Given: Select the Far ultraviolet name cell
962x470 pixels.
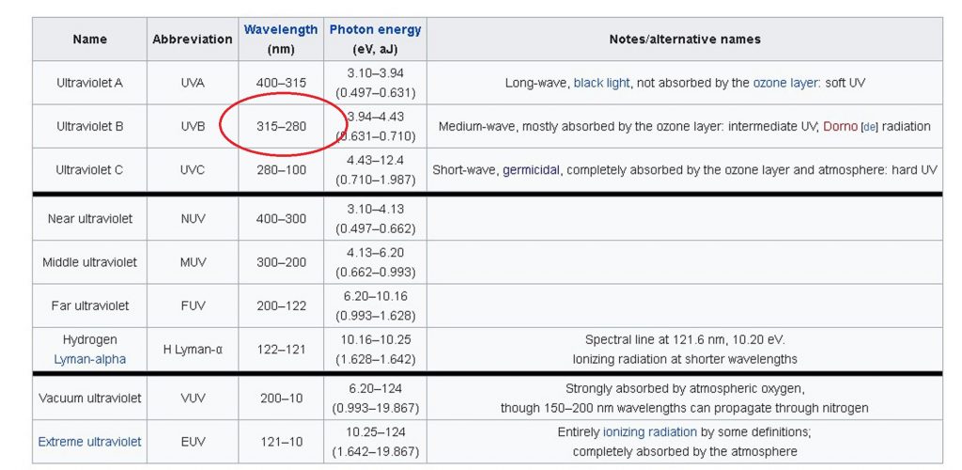Looking at the screenshot, I should (89, 305).
